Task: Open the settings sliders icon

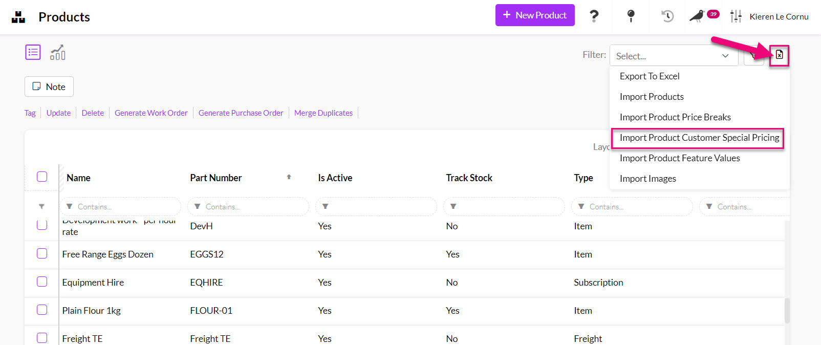Action: pos(736,16)
